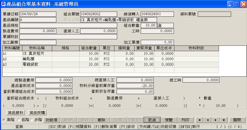Click the 領料單號 field
247x130 pixels.
tap(214, 14)
